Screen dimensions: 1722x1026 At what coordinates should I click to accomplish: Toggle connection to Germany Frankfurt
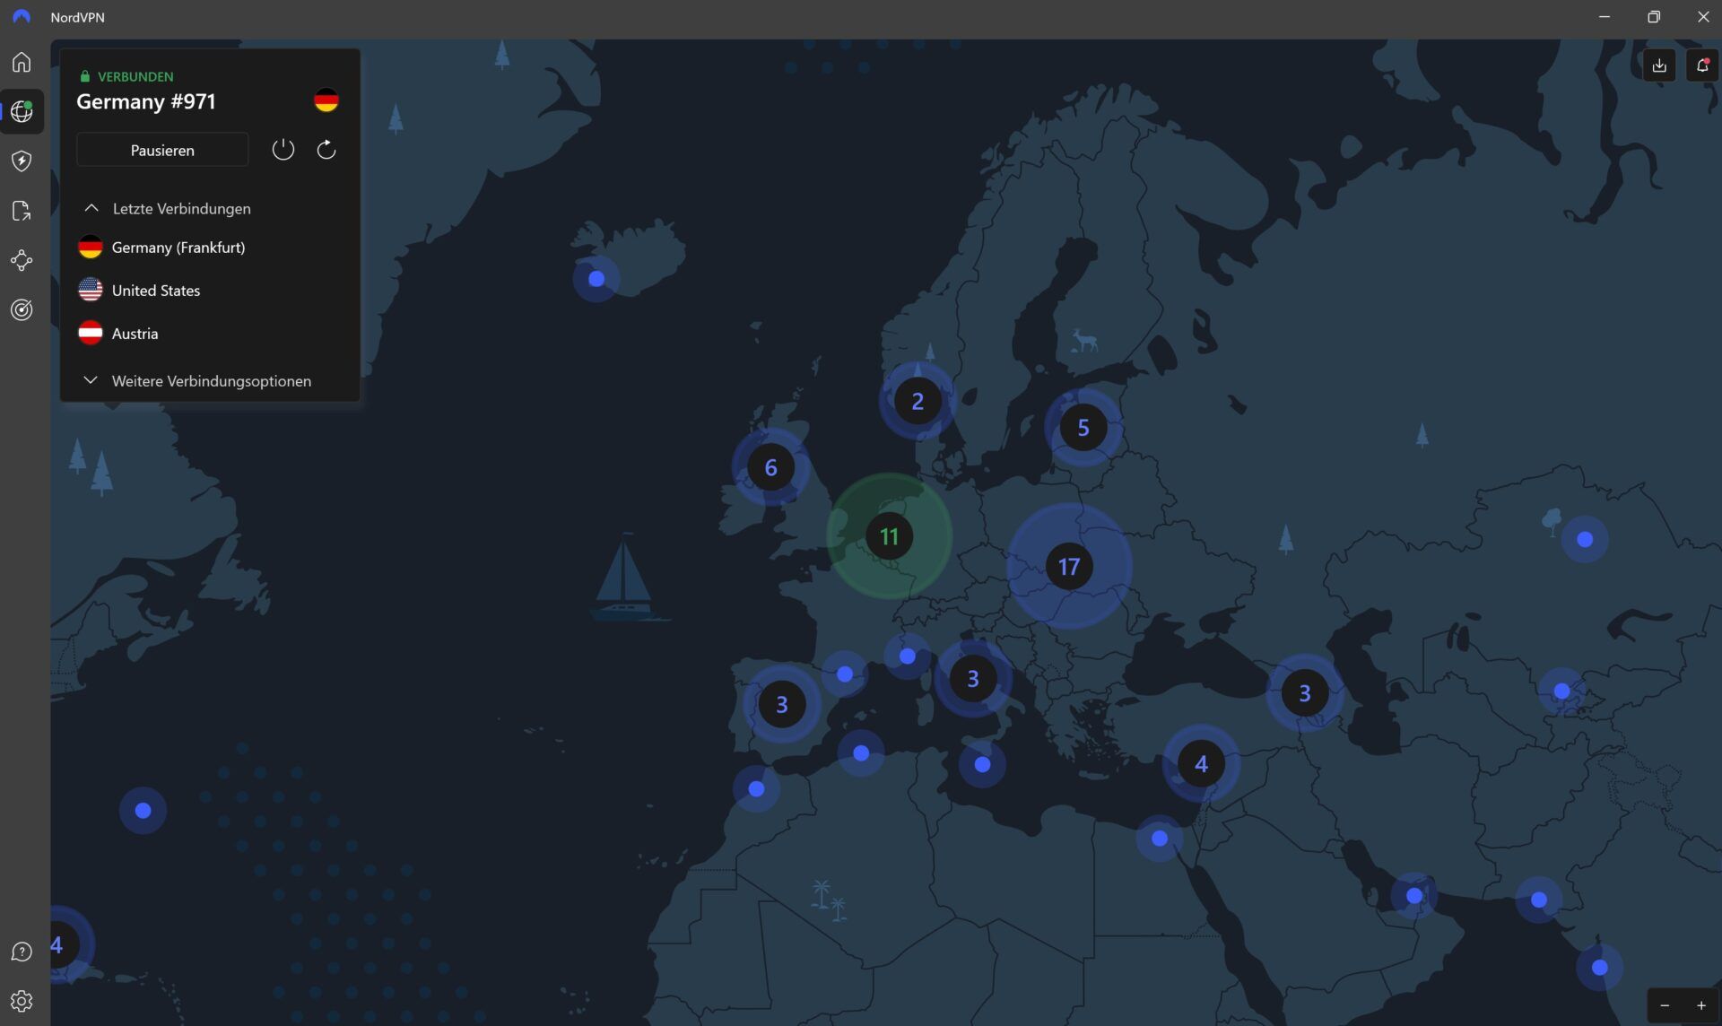pyautogui.click(x=178, y=247)
